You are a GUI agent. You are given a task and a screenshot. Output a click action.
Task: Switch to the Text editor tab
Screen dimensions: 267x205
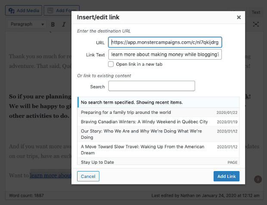pyautogui.click(x=256, y=12)
